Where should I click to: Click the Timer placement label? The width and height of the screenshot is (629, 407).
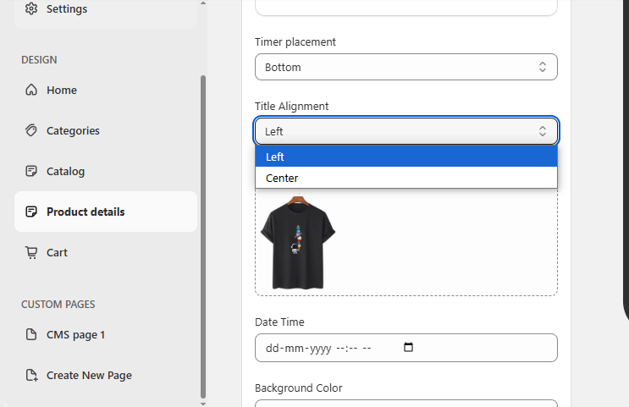point(295,42)
